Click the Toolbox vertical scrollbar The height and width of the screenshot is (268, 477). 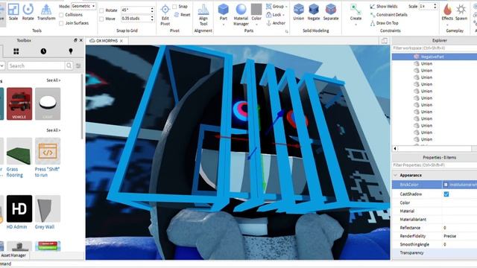click(82, 106)
